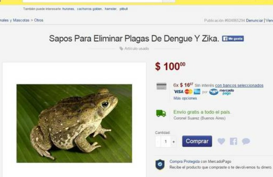Screen dimensions: 273x177
Task: Open the toad product photo
Action: pyautogui.click(x=74, y=123)
